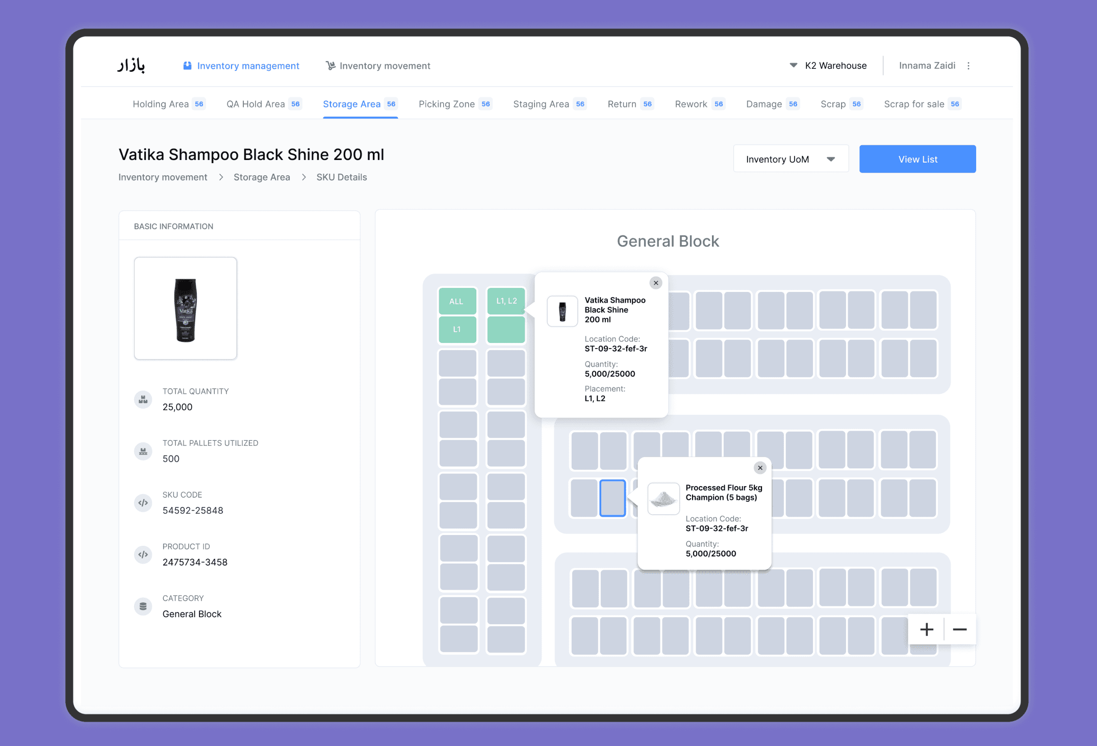Screen dimensions: 1097x746
Task: Click the SKU Code icon
Action: [x=143, y=503]
